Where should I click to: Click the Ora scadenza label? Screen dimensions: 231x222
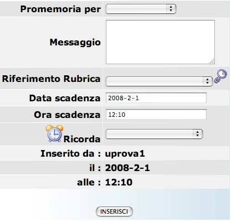point(67,115)
